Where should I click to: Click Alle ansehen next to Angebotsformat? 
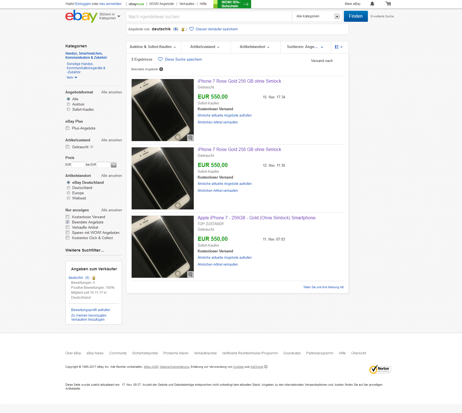point(111,92)
